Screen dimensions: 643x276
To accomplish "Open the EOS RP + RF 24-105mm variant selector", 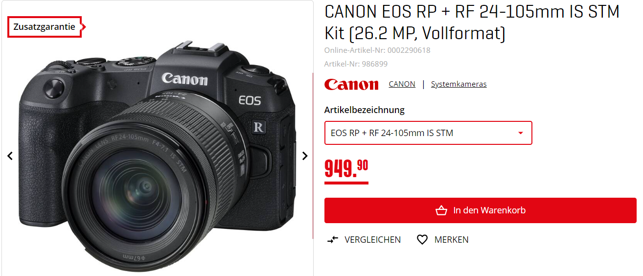I will [428, 133].
